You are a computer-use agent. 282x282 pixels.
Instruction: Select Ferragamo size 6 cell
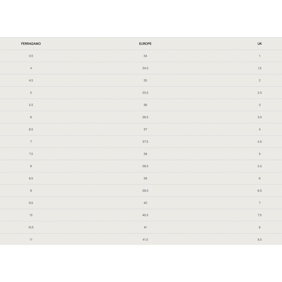[x=31, y=117]
